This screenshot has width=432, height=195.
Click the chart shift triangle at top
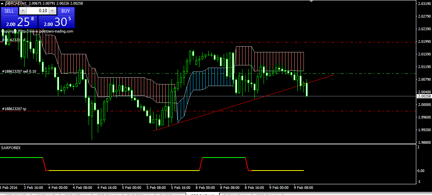311,2
